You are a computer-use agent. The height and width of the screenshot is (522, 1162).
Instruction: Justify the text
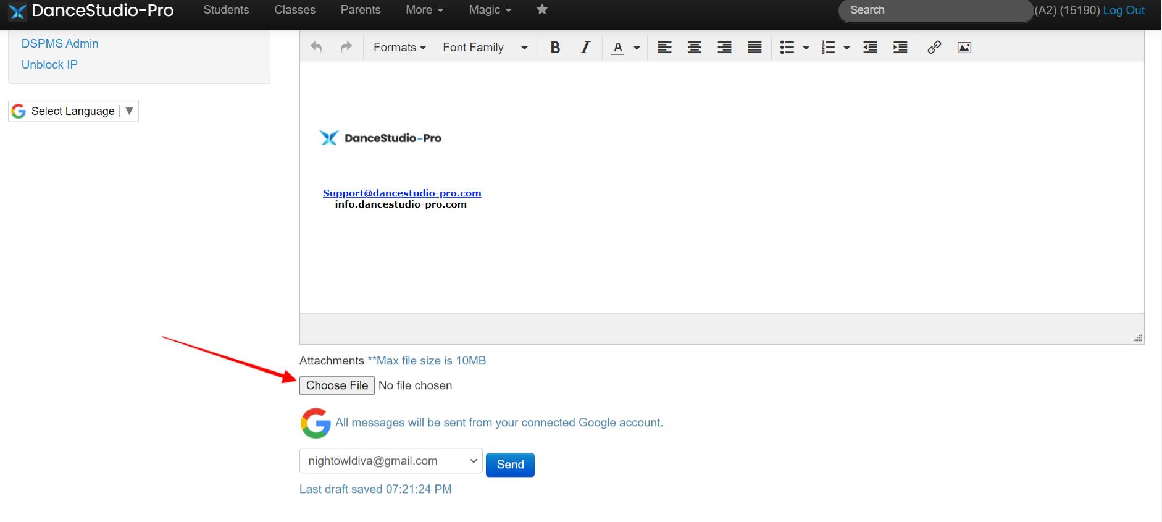pos(754,47)
